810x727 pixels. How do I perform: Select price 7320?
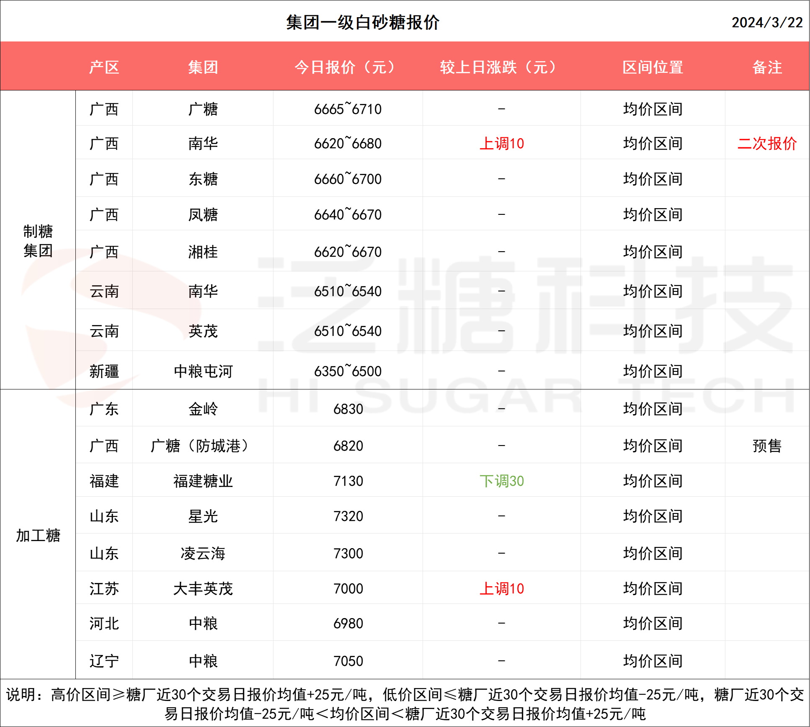pos(348,516)
